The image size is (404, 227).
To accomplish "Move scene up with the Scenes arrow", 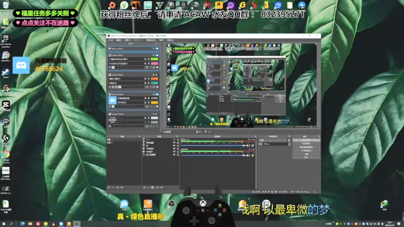I will [118, 188].
